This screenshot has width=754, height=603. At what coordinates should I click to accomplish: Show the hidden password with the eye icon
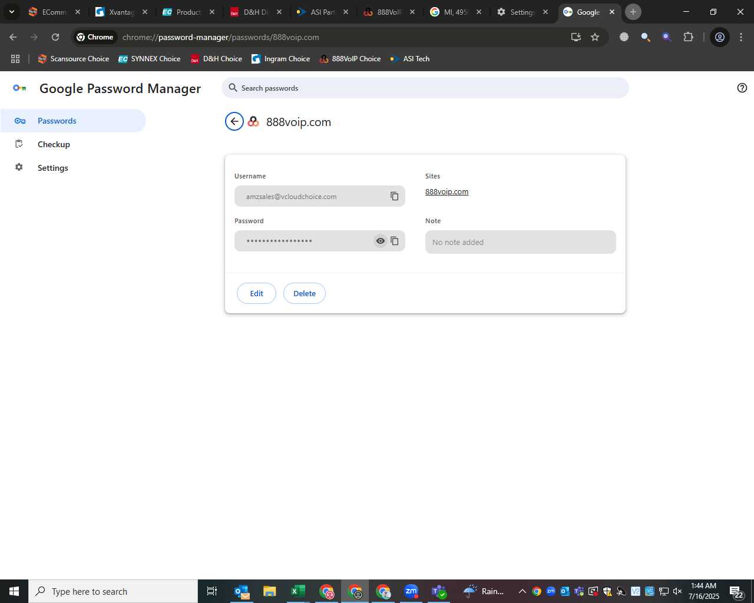click(381, 241)
